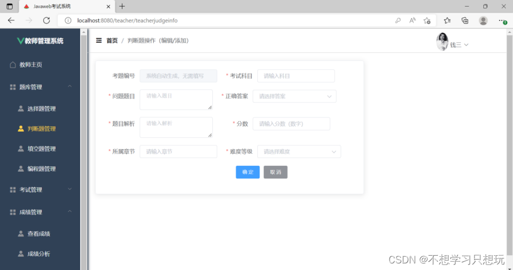
Task: Expand the 考试管理 submenu chevron
Action: click(x=70, y=189)
